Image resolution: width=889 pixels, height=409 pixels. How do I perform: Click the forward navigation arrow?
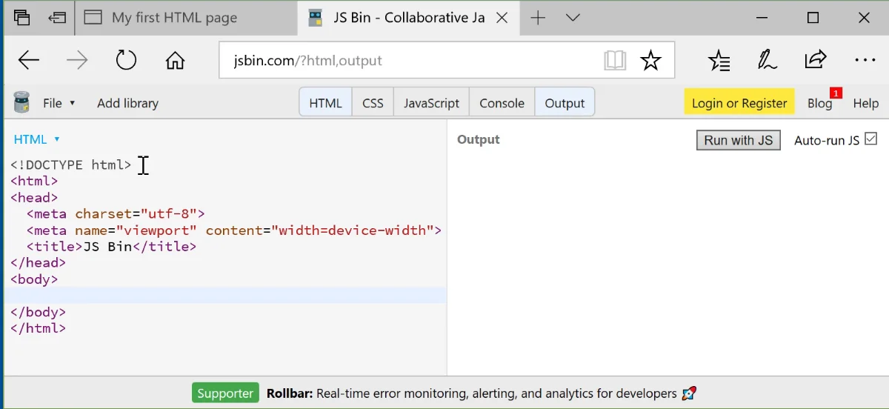[x=77, y=61]
